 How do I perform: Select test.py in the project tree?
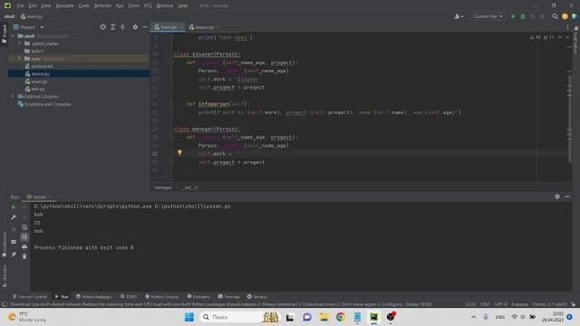(x=37, y=89)
